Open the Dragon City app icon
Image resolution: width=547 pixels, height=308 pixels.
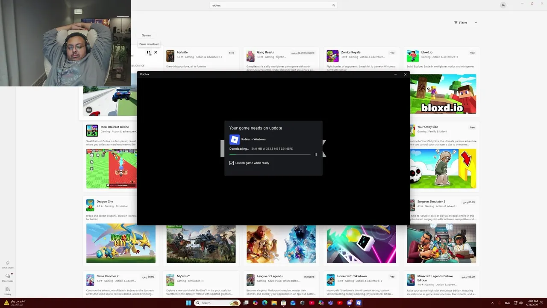tap(90, 205)
